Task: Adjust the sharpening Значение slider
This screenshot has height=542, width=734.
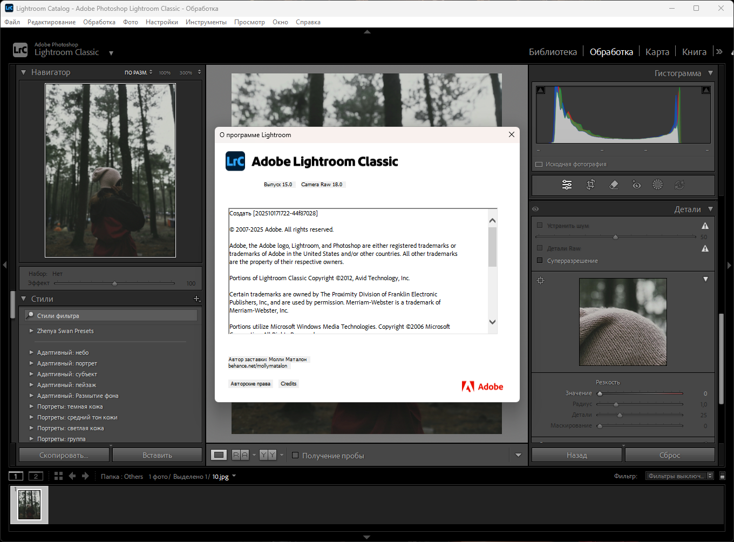Action: 600,394
